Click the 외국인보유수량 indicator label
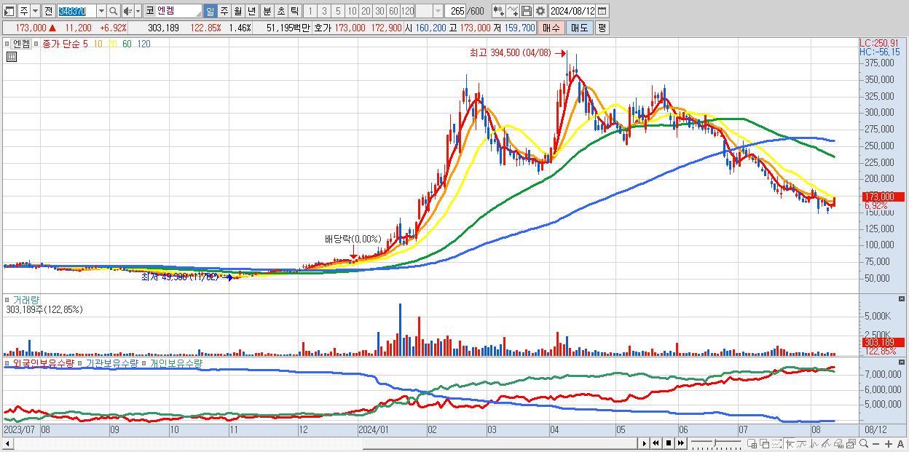The width and height of the screenshot is (909, 452). [43, 362]
